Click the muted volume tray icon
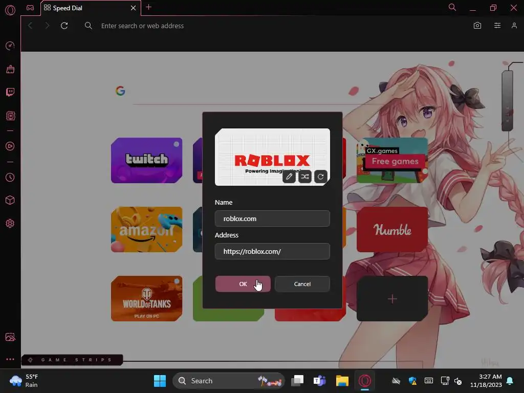The width and height of the screenshot is (524, 393). tap(458, 381)
